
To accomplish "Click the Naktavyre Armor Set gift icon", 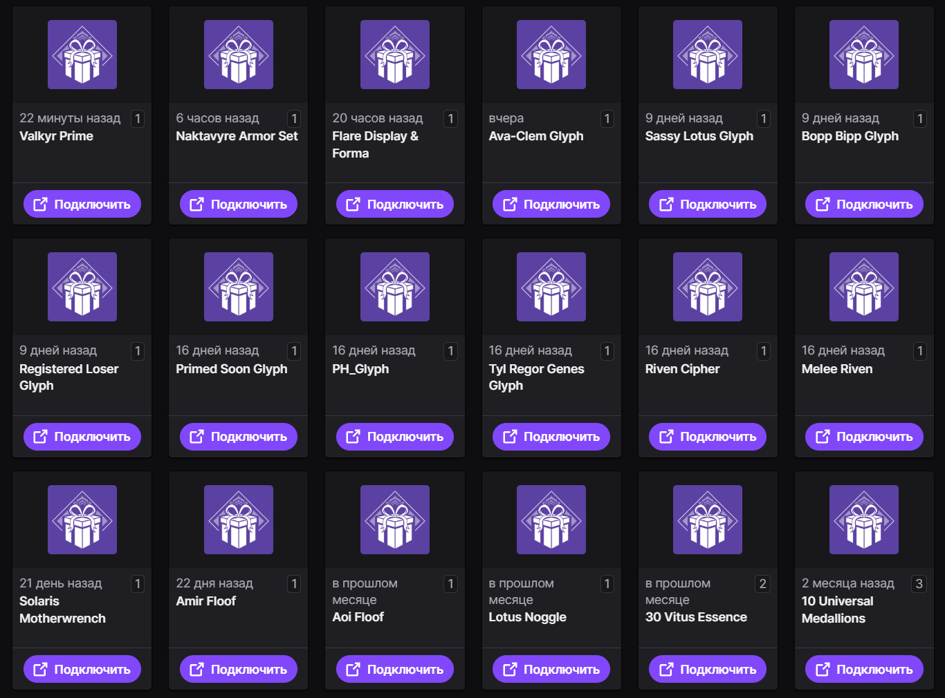I will click(239, 55).
